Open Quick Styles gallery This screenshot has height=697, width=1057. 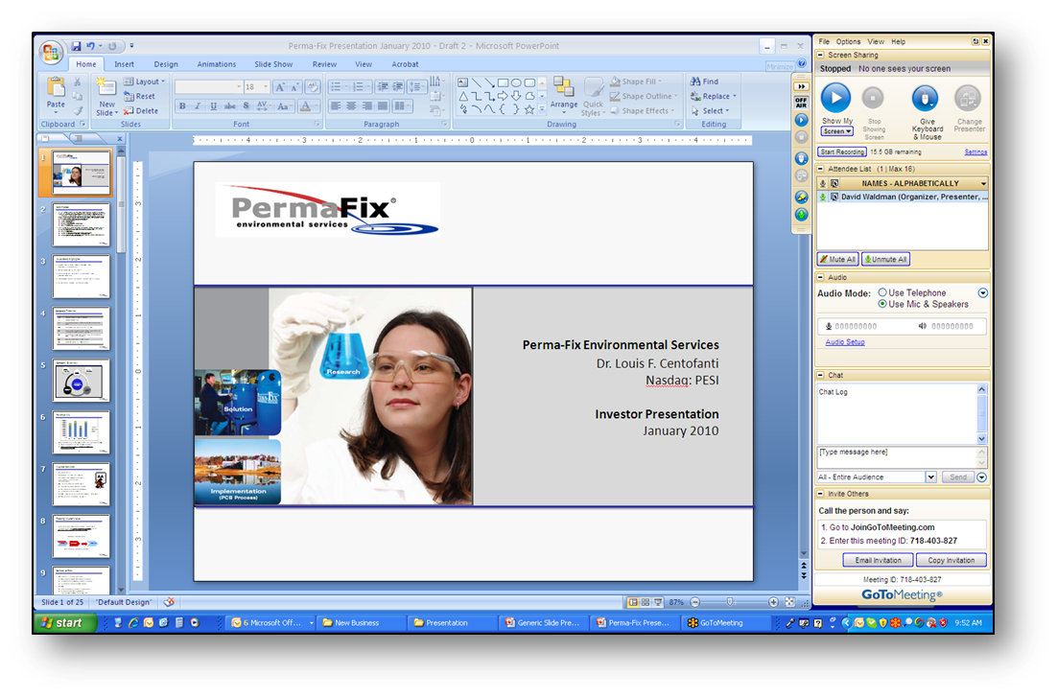coord(593,88)
